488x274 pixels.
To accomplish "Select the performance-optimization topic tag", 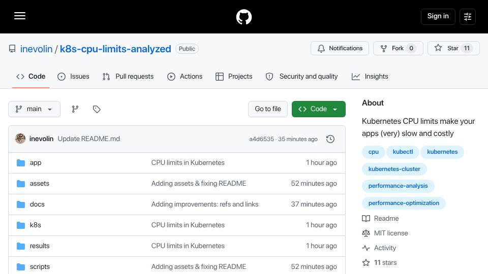I will click(x=404, y=203).
